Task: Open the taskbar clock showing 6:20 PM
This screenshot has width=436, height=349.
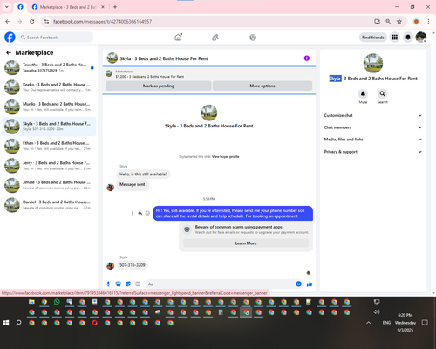Action: click(405, 323)
